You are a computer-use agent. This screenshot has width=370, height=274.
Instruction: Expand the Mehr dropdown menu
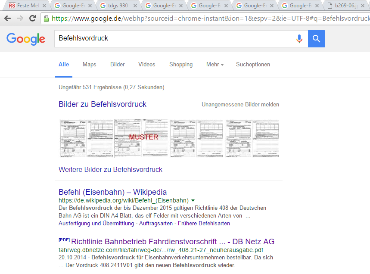(x=215, y=65)
